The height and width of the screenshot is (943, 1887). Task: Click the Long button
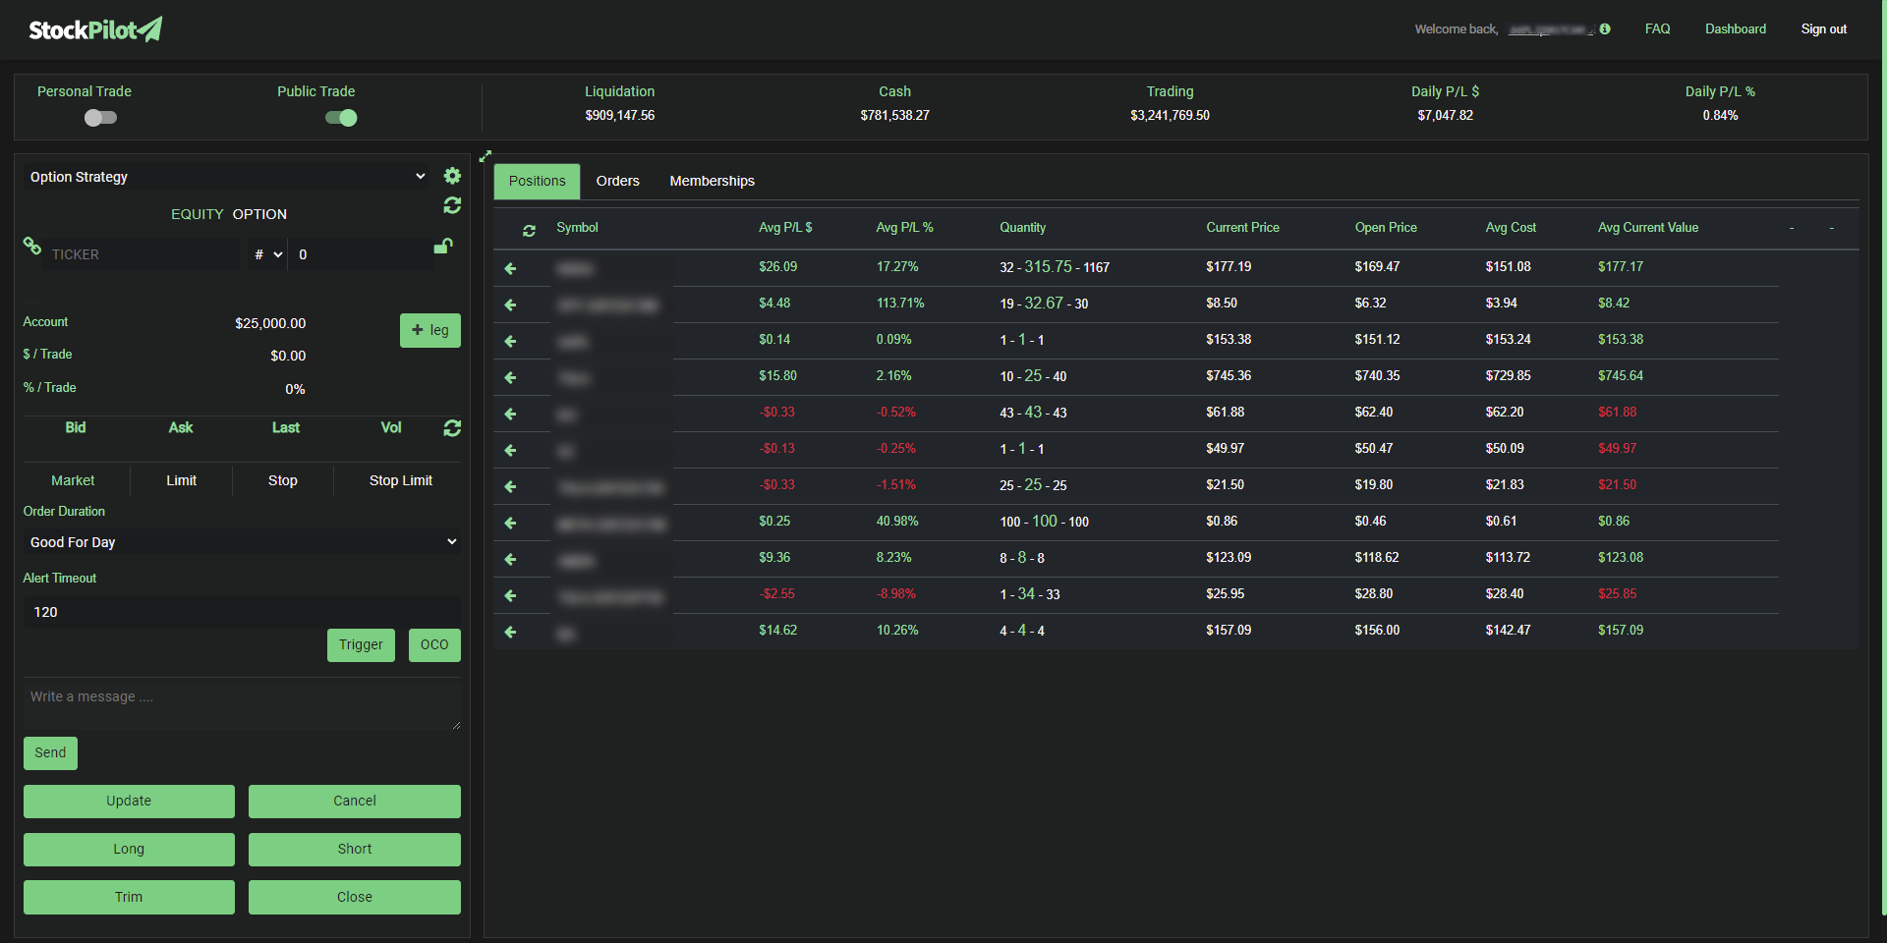tap(129, 849)
